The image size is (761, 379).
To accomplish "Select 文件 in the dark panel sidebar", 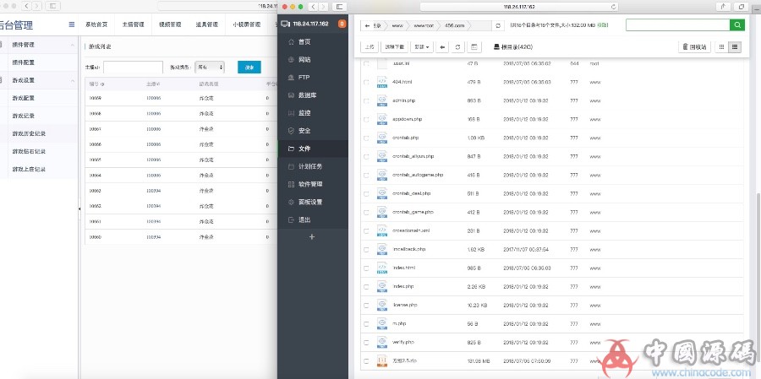I will 313,149.
